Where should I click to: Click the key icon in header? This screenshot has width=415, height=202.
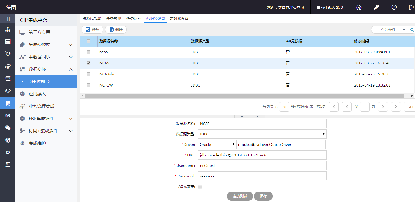click(376, 7)
